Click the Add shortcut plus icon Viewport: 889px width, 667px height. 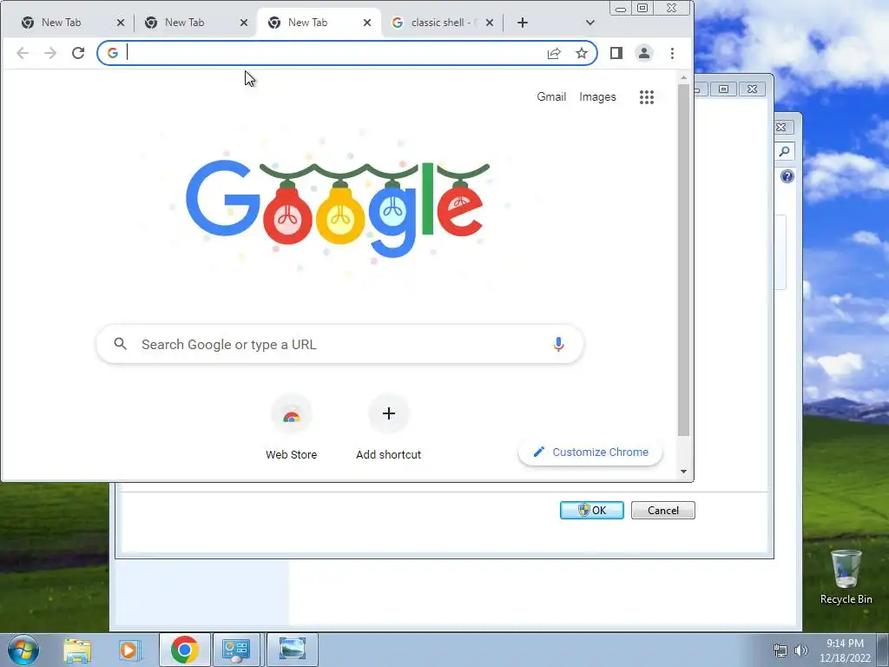[388, 413]
